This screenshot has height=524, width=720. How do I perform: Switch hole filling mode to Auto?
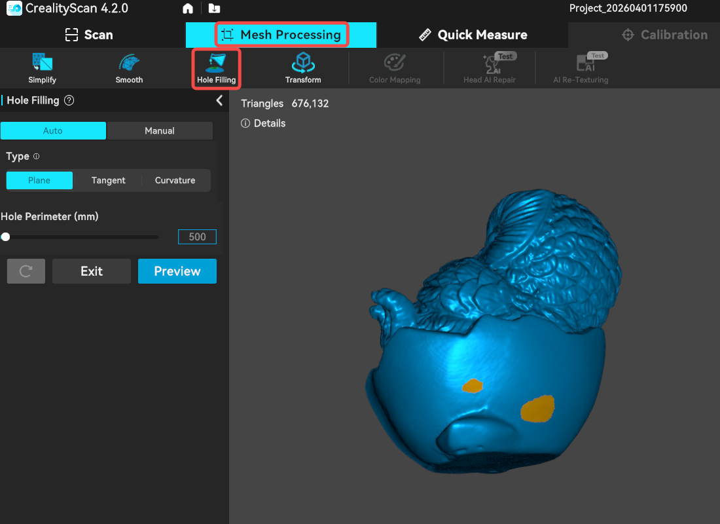click(x=53, y=131)
